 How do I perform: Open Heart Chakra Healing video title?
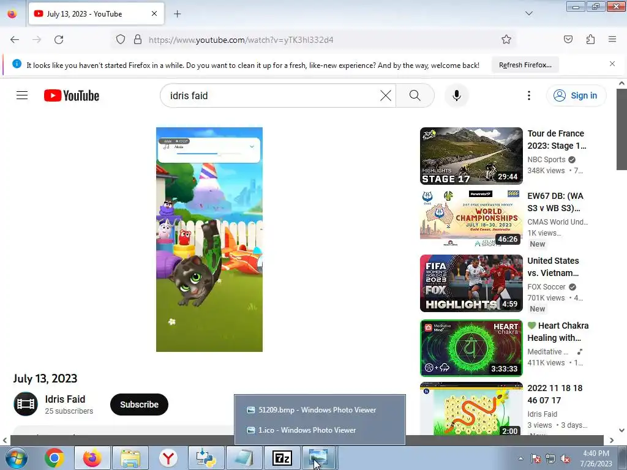558,331
